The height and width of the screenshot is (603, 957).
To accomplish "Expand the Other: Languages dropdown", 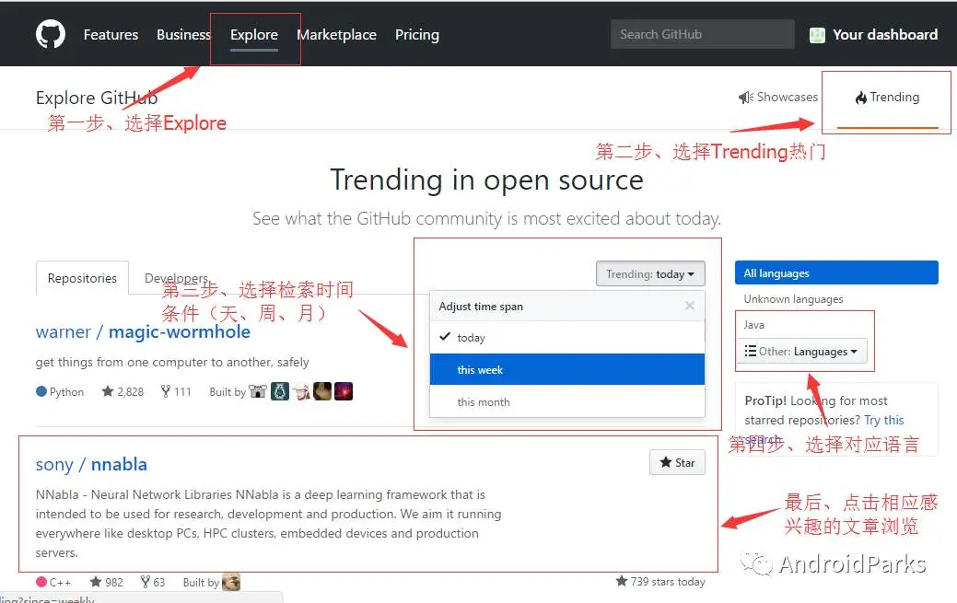I will [801, 351].
